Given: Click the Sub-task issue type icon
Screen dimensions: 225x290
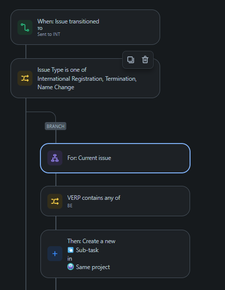Looking at the screenshot, I should [x=70, y=250].
